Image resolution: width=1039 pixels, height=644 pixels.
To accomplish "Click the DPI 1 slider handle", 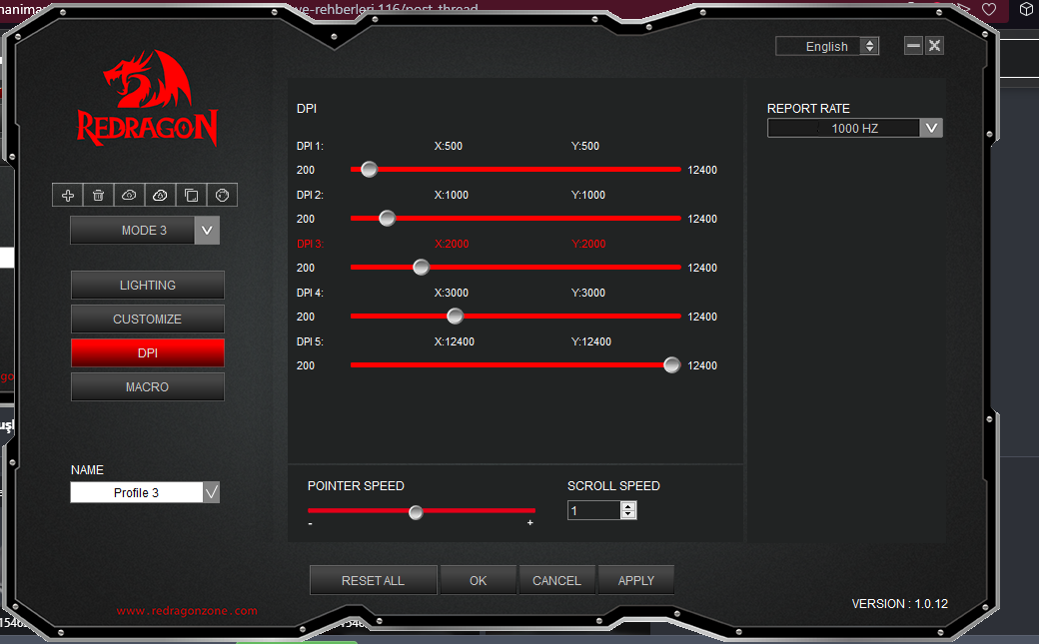I will pos(369,170).
